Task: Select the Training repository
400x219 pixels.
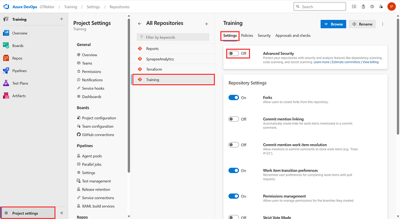Action: point(173,80)
